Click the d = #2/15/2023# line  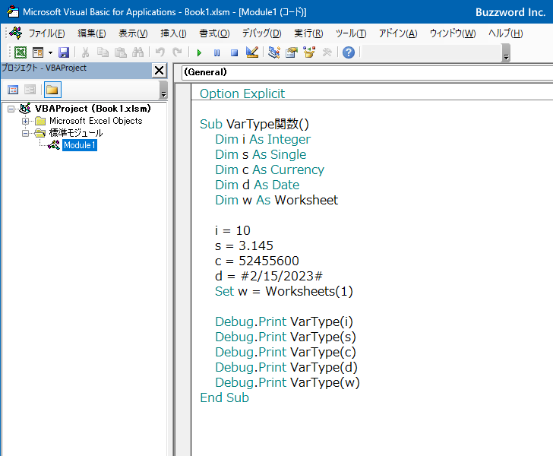pyautogui.click(x=269, y=276)
